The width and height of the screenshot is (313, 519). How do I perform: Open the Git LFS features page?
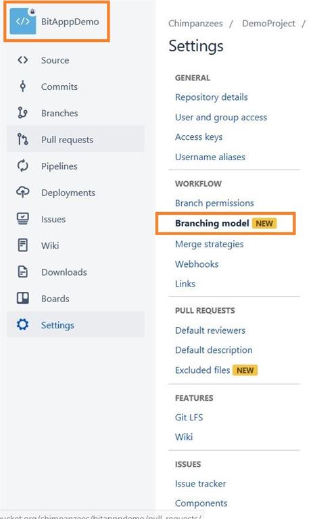[x=189, y=418]
